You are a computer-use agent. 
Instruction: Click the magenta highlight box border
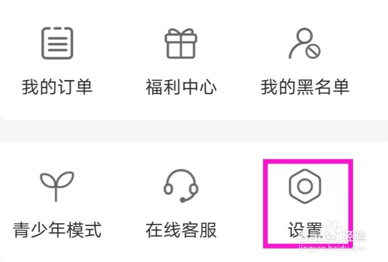point(308,162)
